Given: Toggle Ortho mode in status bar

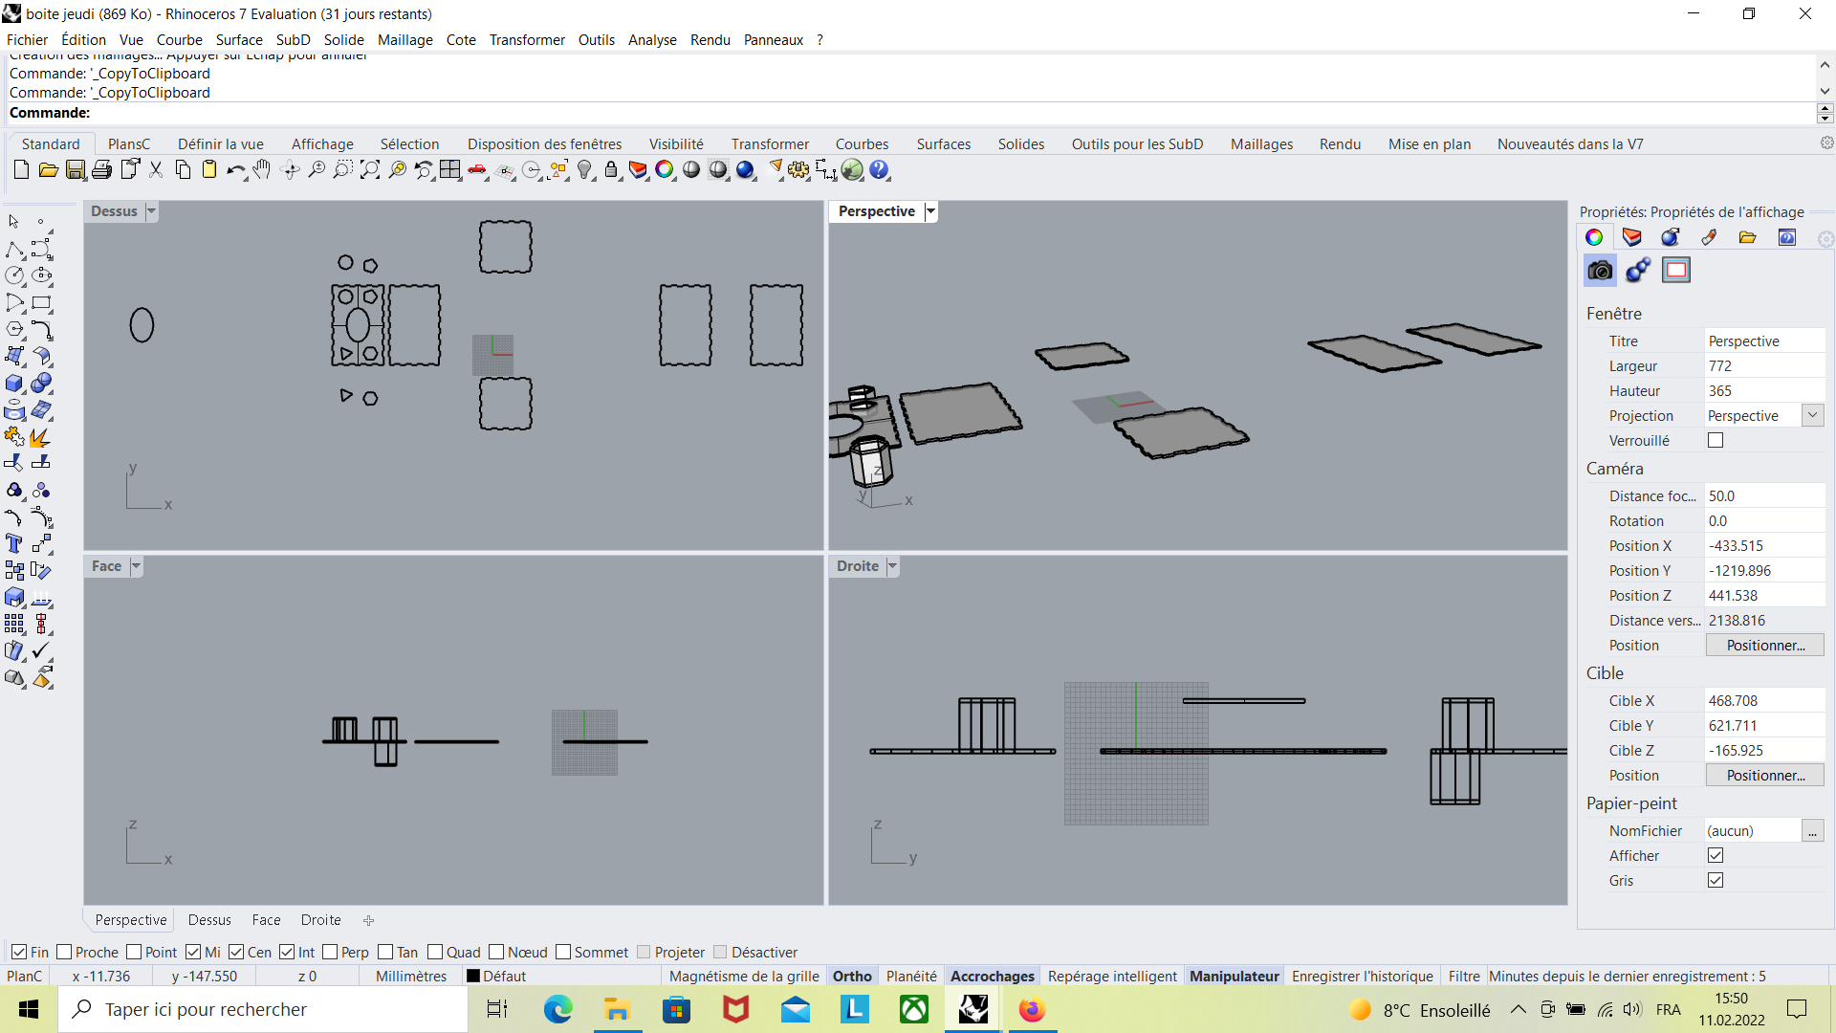Looking at the screenshot, I should [852, 976].
